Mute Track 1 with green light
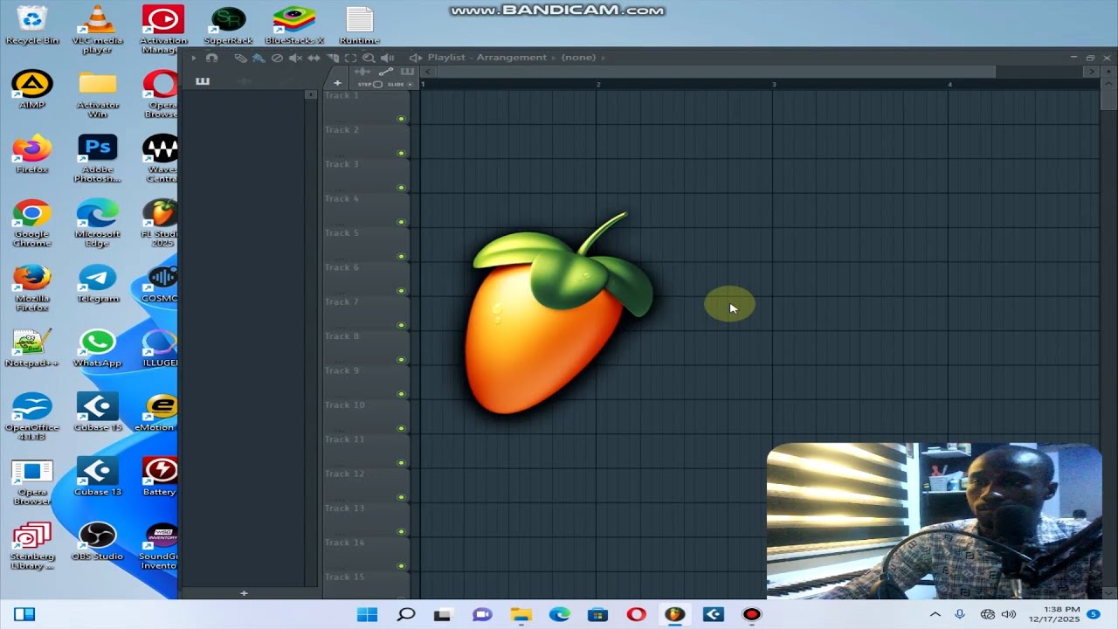The width and height of the screenshot is (1118, 629). tap(402, 119)
